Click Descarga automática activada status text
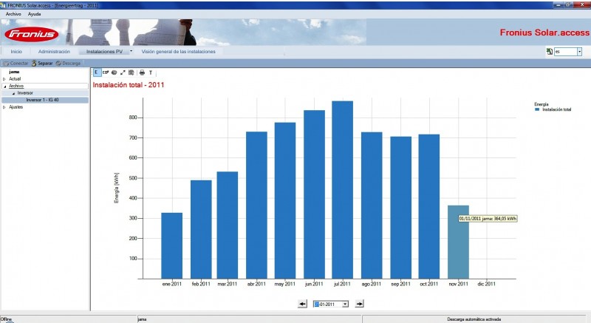This screenshot has width=591, height=323. pos(474,319)
